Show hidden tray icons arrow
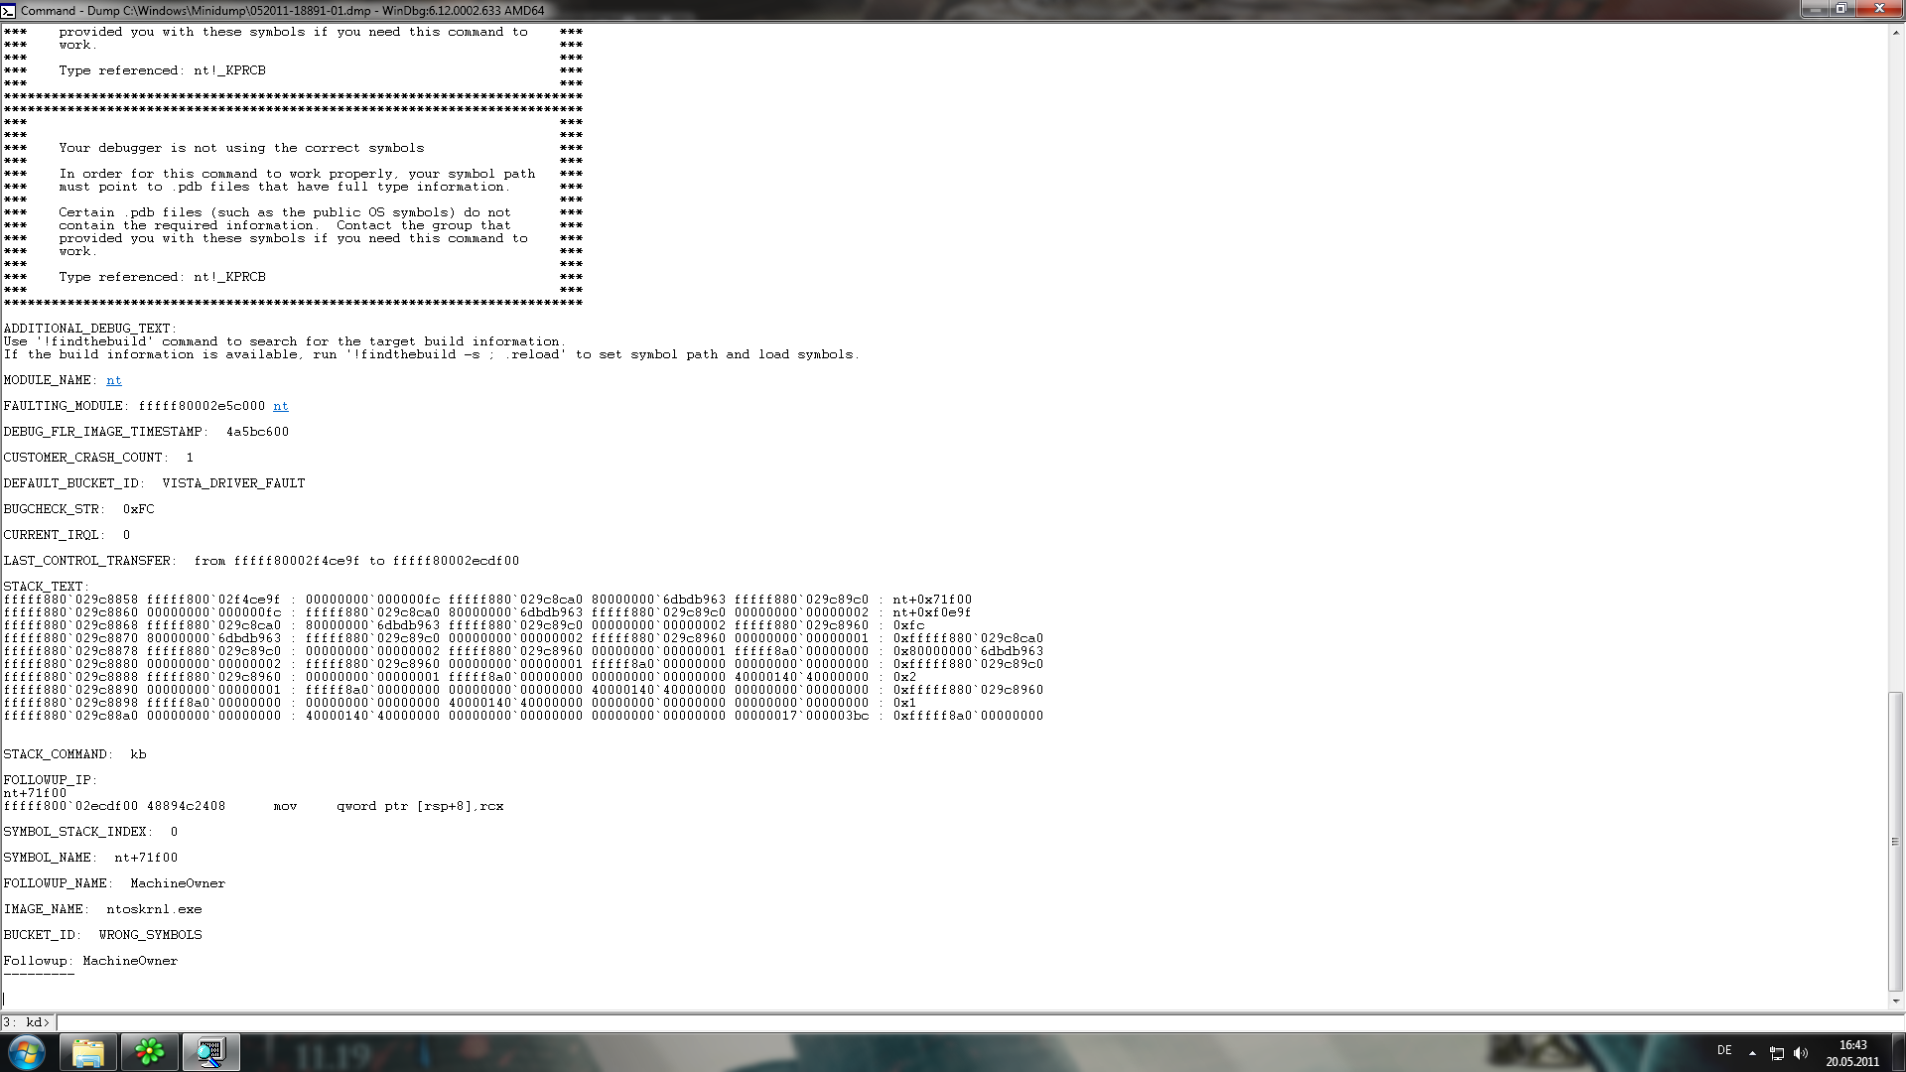The height and width of the screenshot is (1072, 1906). pos(1752,1053)
